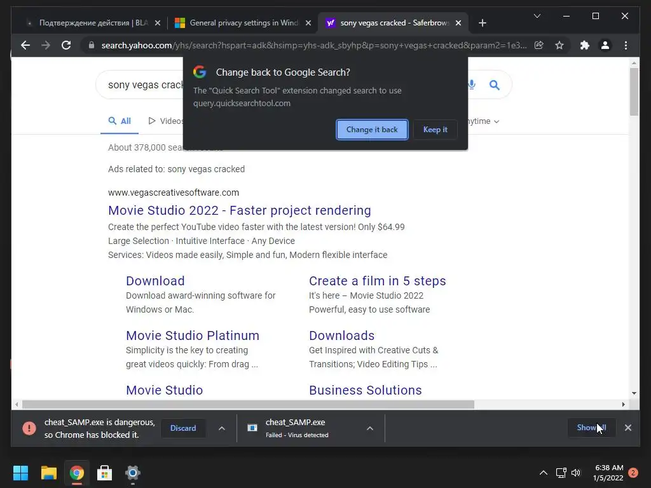Open the Extensions puzzle icon
This screenshot has width=651, height=488.
point(585,45)
